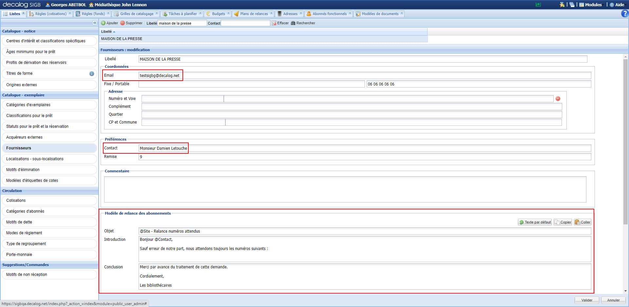Click the Coller button

coord(582,222)
